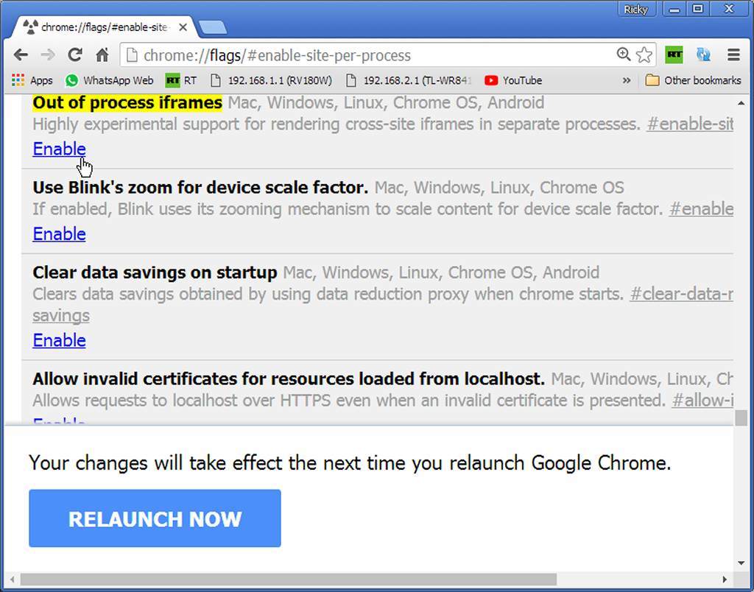Enable Out of process iframes
Image resolution: width=754 pixels, height=592 pixels.
click(59, 149)
